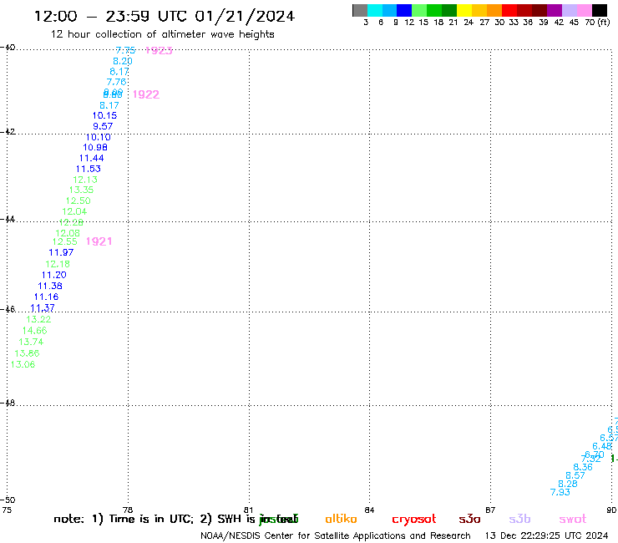Click the gray swatch in the color scale
Image resolution: width=618 pixels, height=543 pixels.
pos(360,10)
